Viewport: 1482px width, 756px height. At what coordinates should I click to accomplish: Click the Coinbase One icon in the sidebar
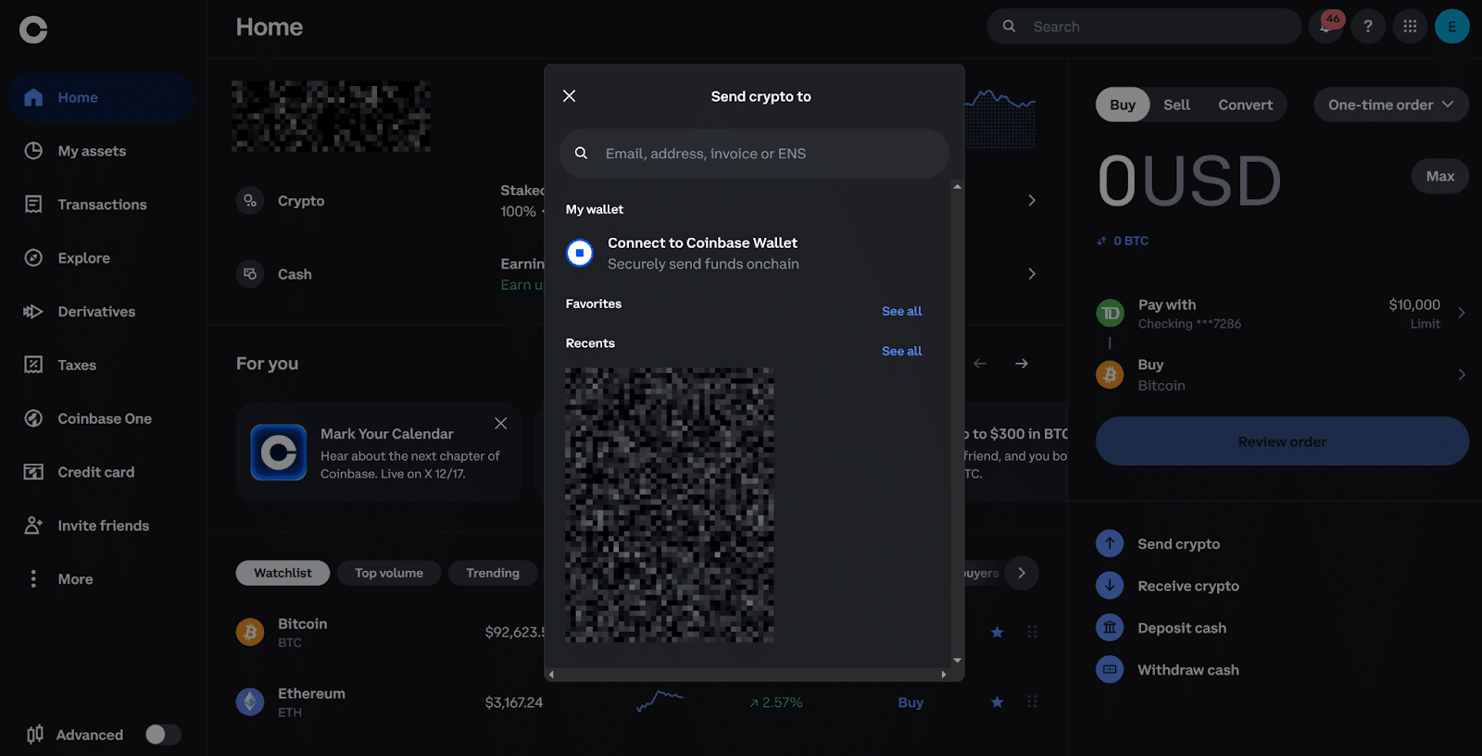point(33,418)
